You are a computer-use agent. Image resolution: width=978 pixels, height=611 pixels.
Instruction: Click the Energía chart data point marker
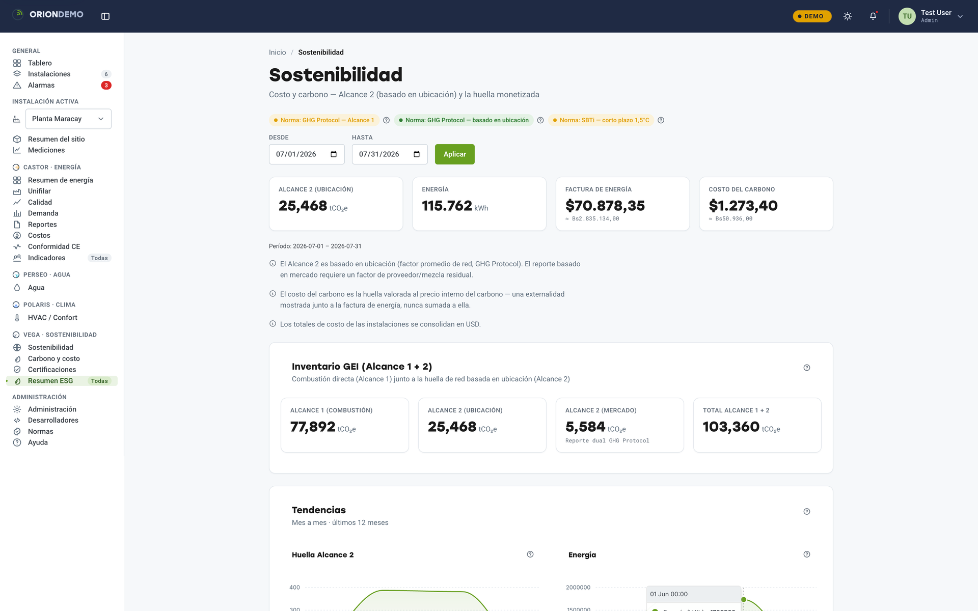(x=744, y=600)
